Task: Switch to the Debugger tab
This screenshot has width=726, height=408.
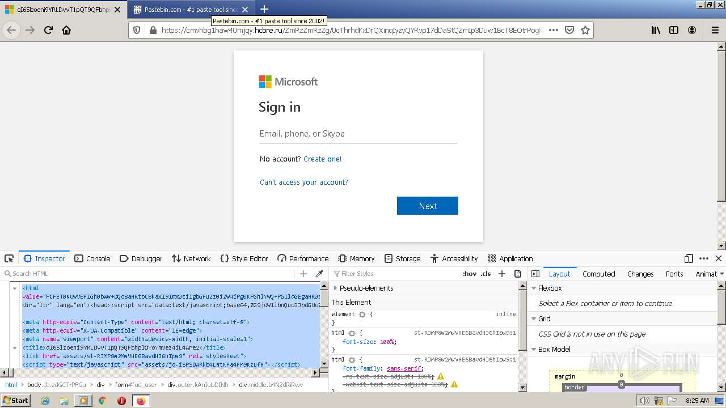Action: (141, 258)
